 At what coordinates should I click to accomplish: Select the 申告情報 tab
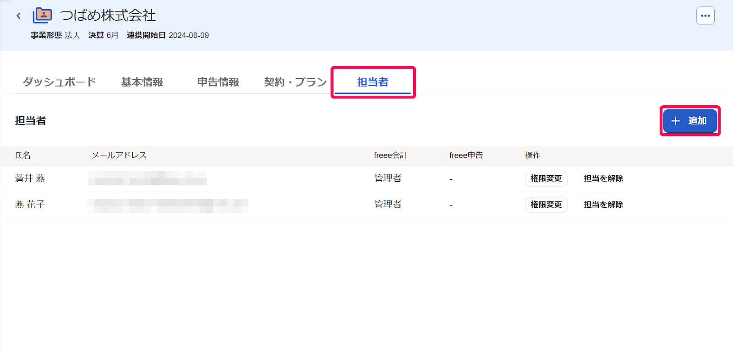point(218,82)
